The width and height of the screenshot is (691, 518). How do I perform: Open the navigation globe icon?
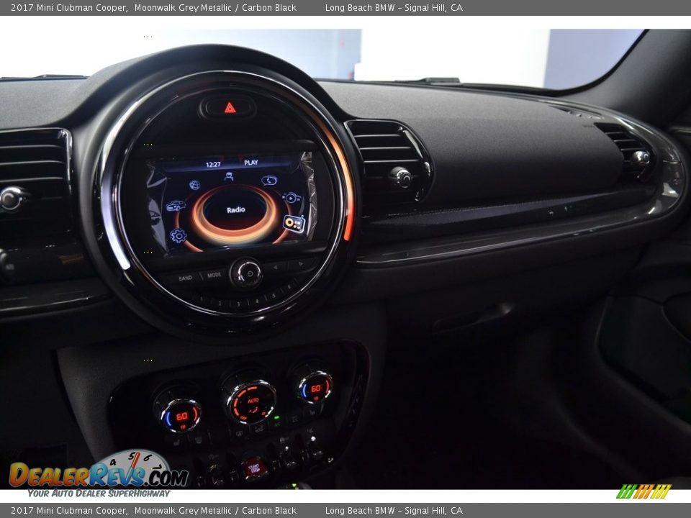click(195, 186)
